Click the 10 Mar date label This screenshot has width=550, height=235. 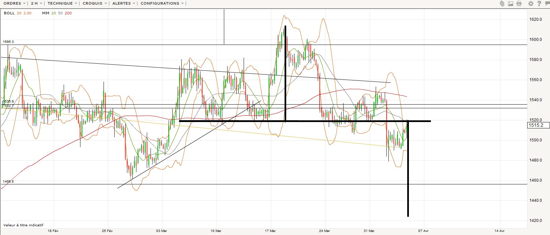tap(216, 231)
